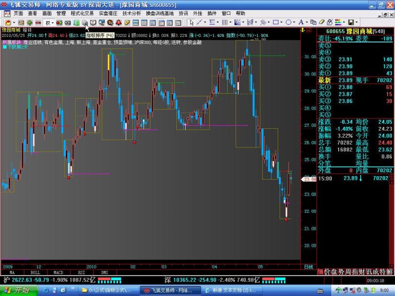The height and width of the screenshot is (296, 395).
Task: Click the RST toolbar icon
Action: pos(21,23)
